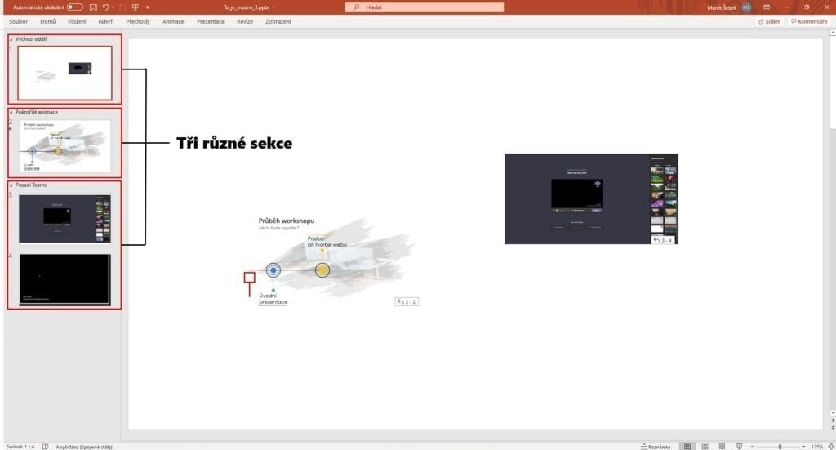Click the zoom slider handle
The width and height of the screenshot is (836, 450).
click(780, 446)
